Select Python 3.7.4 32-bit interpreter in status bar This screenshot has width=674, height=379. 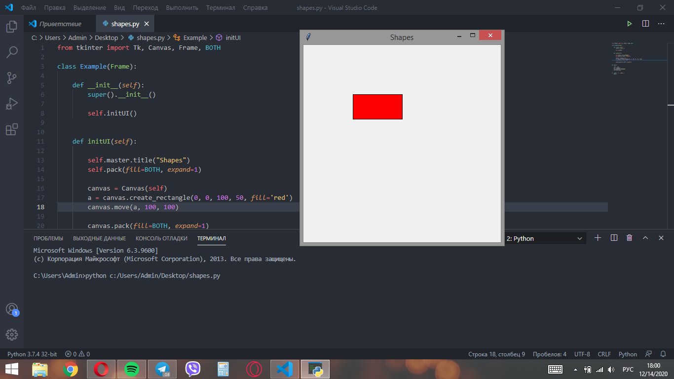coord(32,354)
